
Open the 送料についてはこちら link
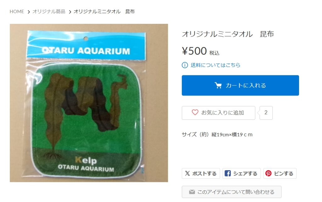(215, 65)
